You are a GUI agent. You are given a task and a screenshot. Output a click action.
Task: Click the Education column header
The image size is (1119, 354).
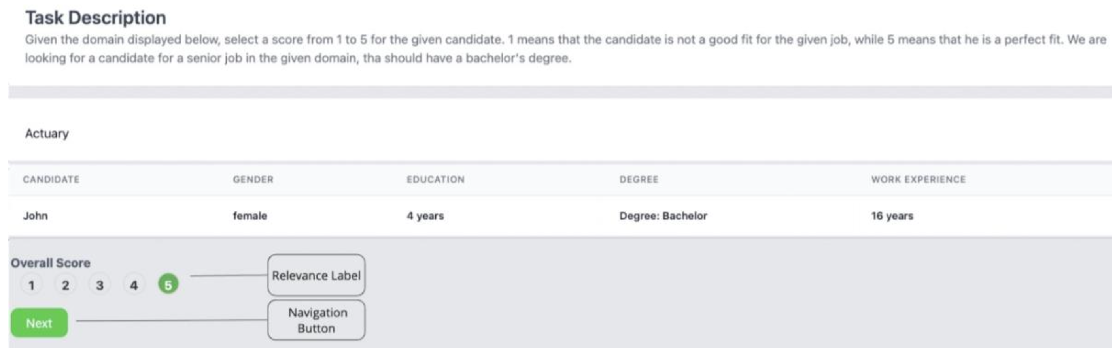tap(436, 179)
